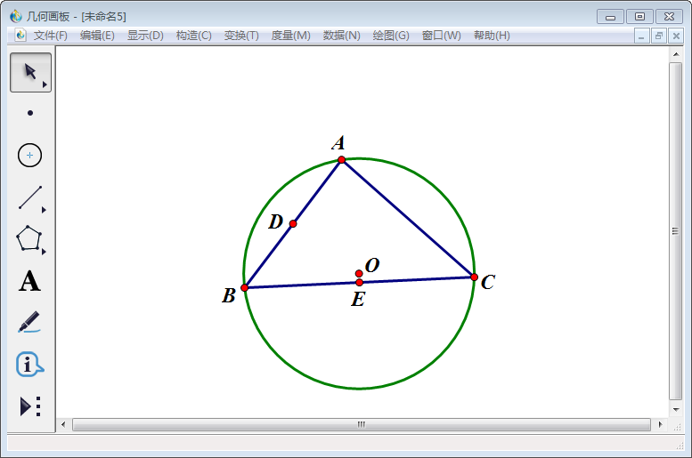The height and width of the screenshot is (458, 692).
Task: Open the 编辑(E) menu
Action: [97, 36]
